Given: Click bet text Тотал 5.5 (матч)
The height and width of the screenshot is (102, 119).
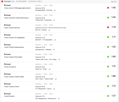Looking at the screenshot, I should (x=10, y=67).
